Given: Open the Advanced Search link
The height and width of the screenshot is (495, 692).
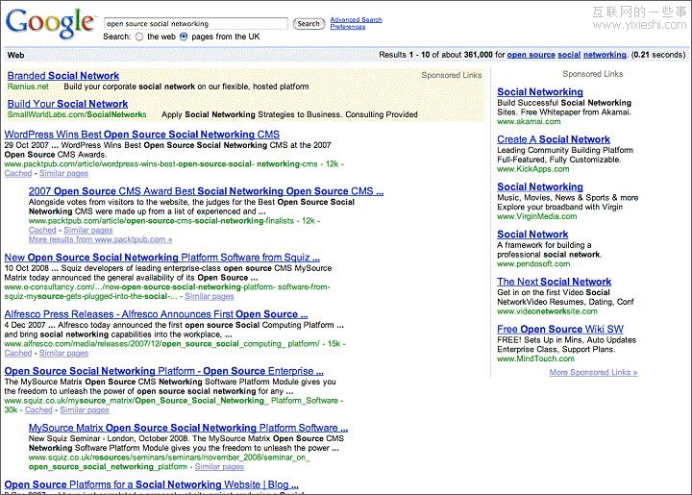Looking at the screenshot, I should pos(356,19).
